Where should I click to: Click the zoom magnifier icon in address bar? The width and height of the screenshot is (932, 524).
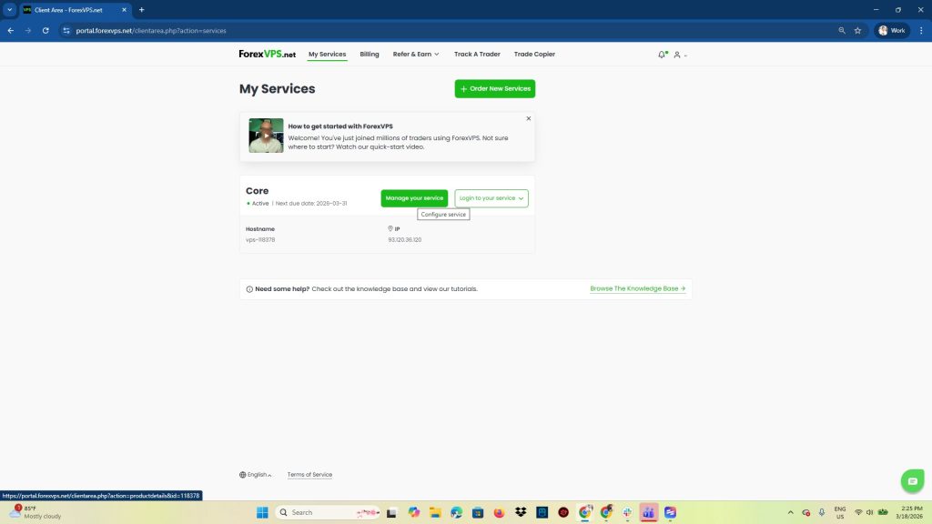841,30
